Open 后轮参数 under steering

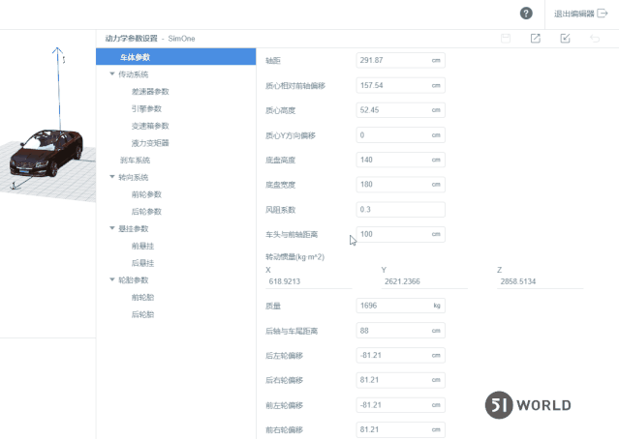click(146, 212)
